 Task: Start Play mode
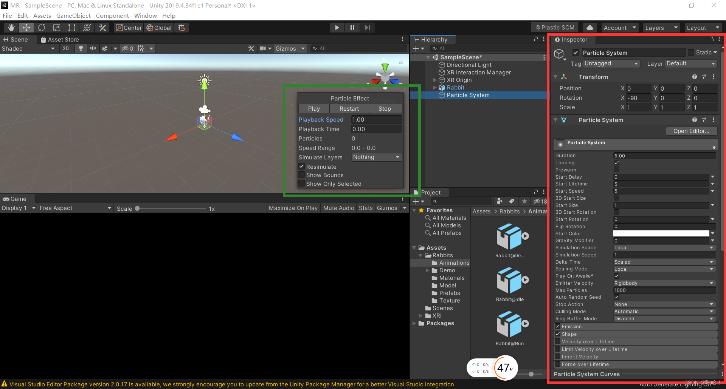tap(337, 28)
